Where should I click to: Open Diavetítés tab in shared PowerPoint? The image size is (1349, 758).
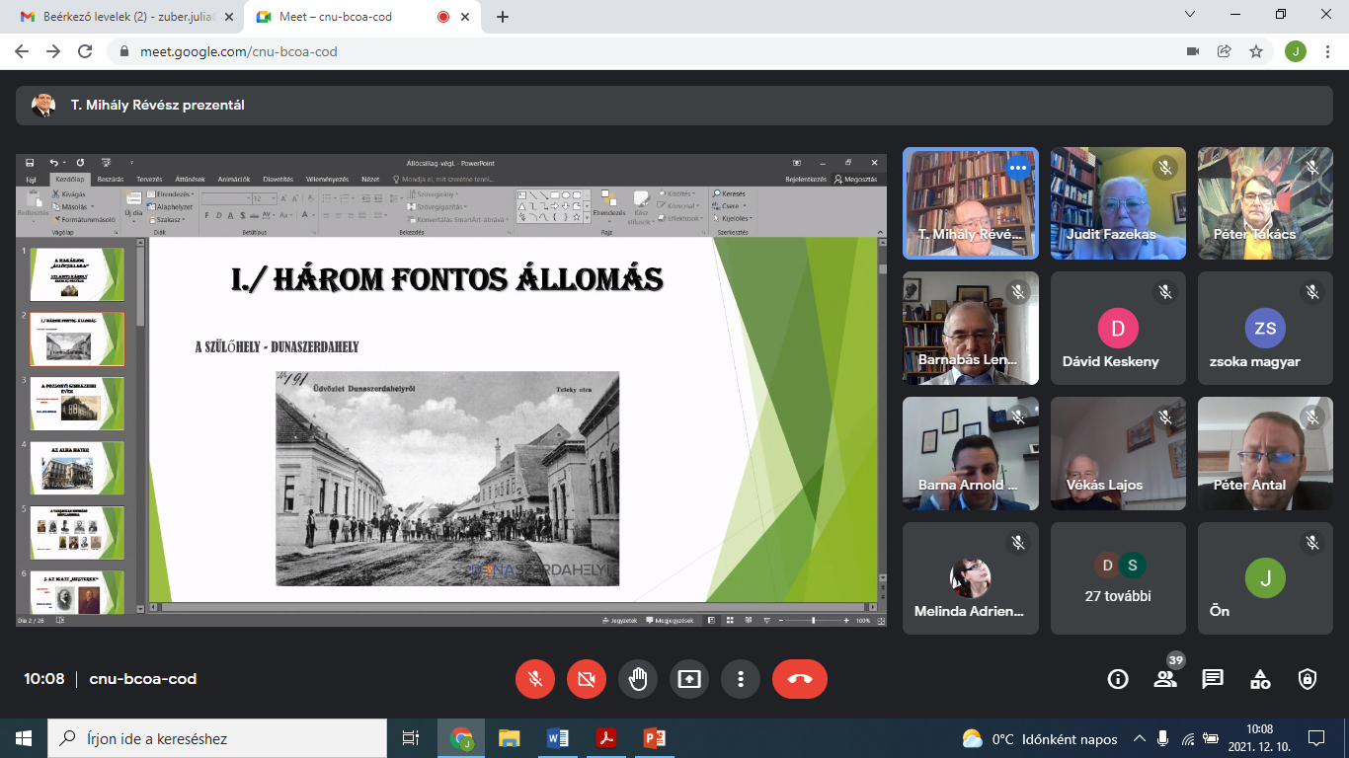(x=278, y=179)
